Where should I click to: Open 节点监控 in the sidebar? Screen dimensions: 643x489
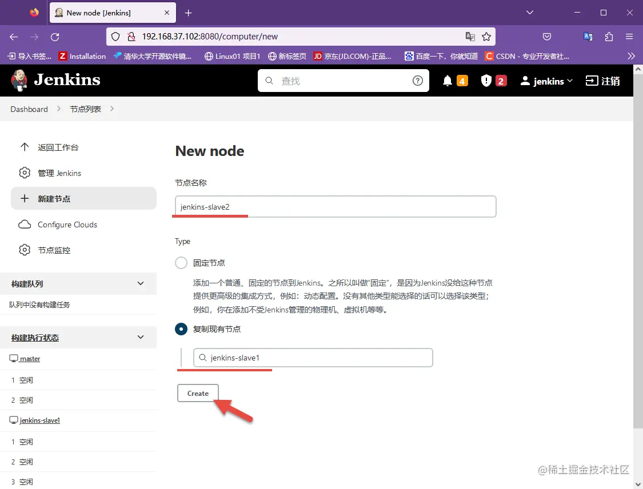83,250
